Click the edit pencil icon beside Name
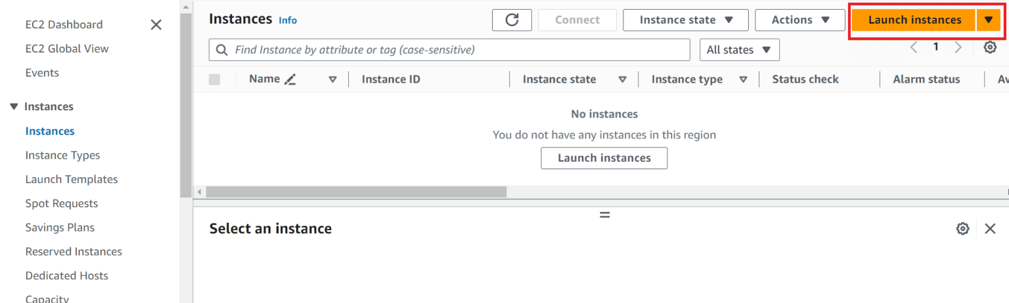 [x=290, y=79]
